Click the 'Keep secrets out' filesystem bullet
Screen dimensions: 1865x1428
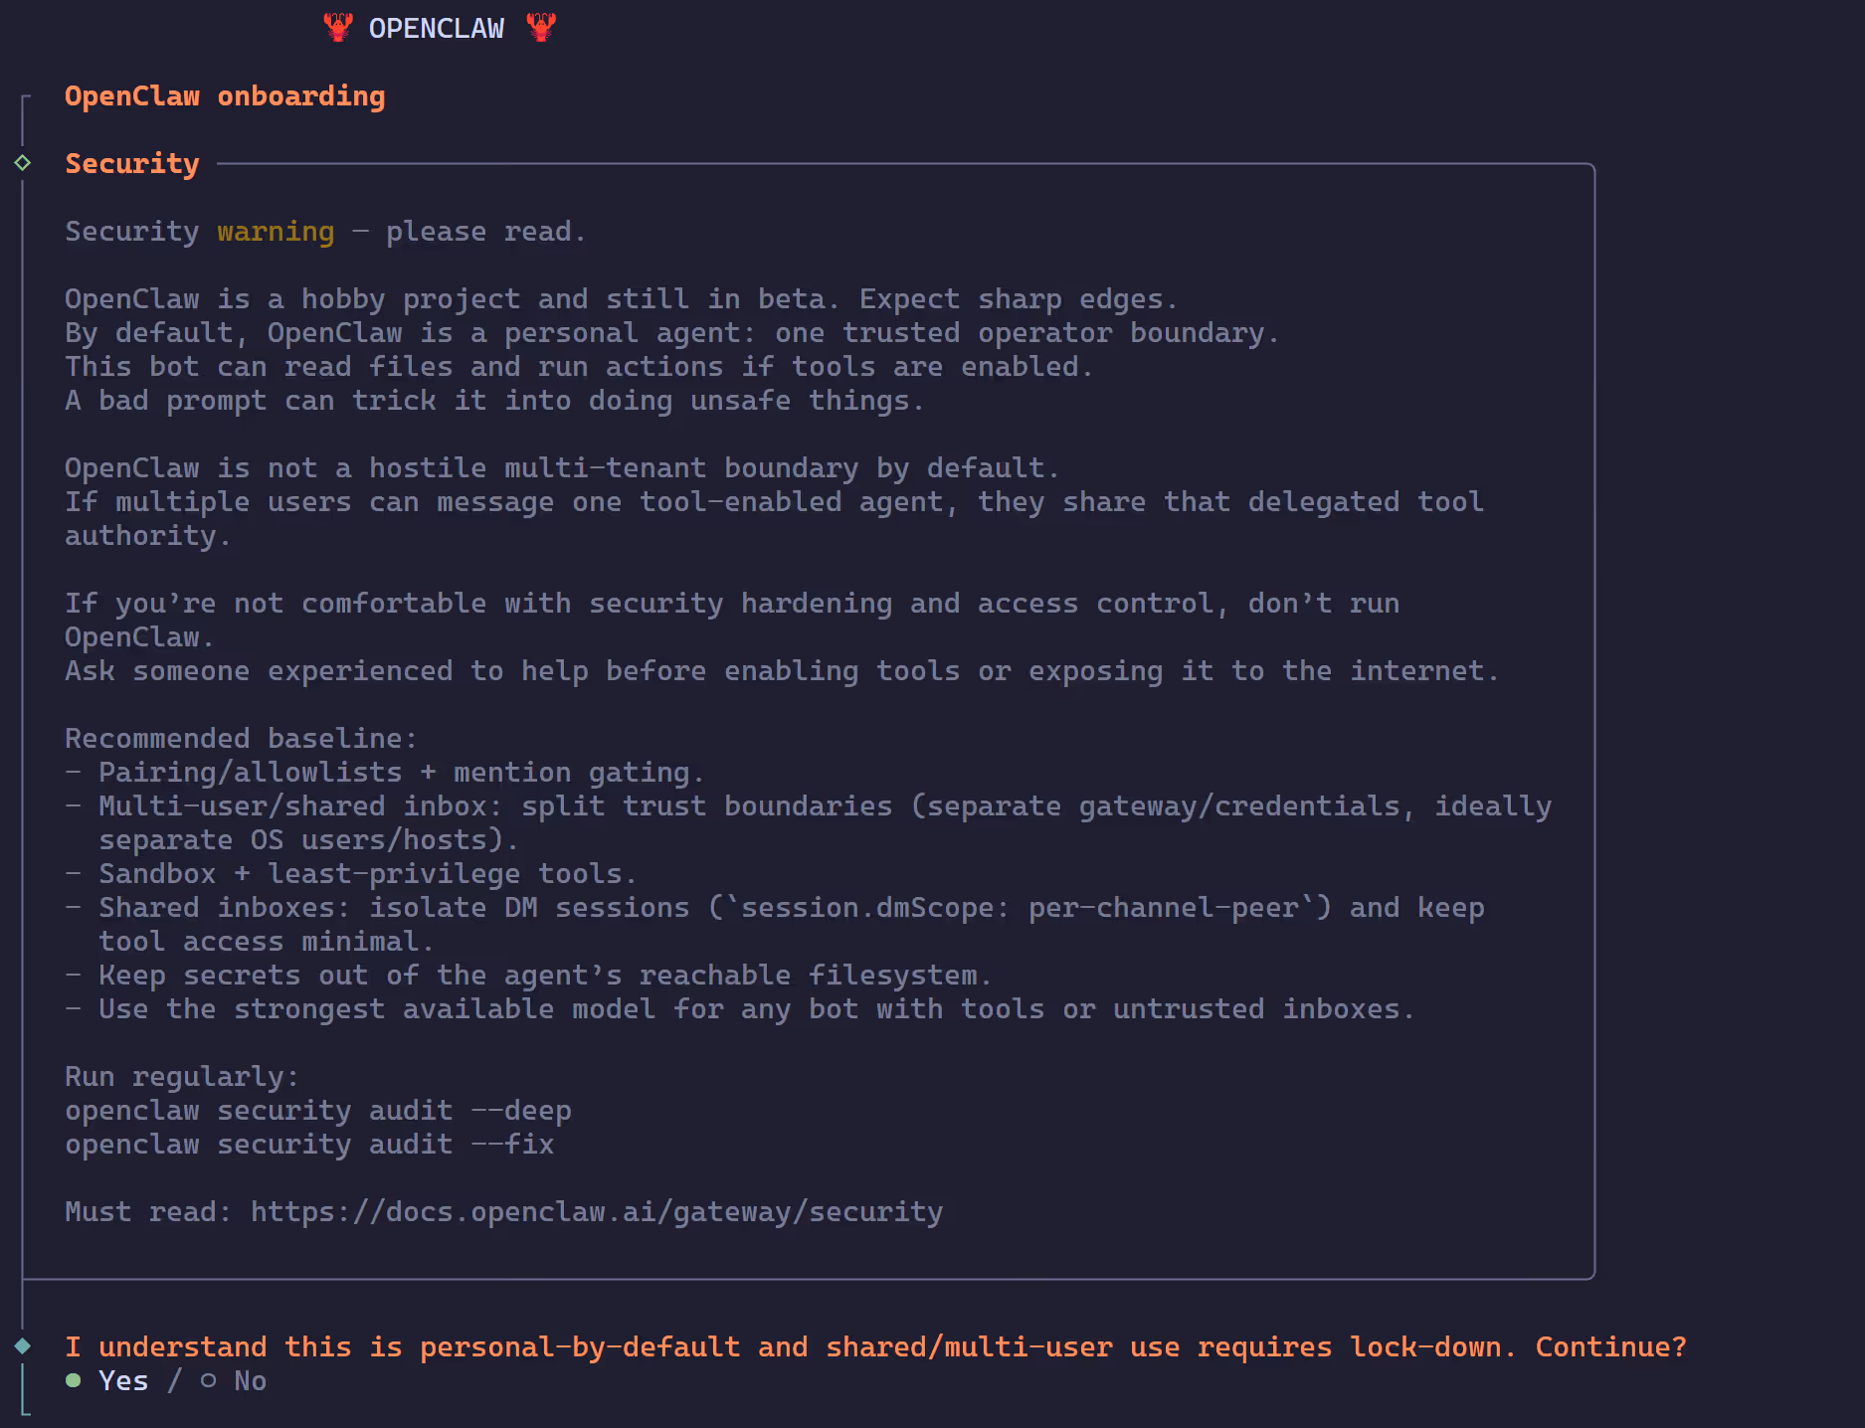click(x=544, y=975)
